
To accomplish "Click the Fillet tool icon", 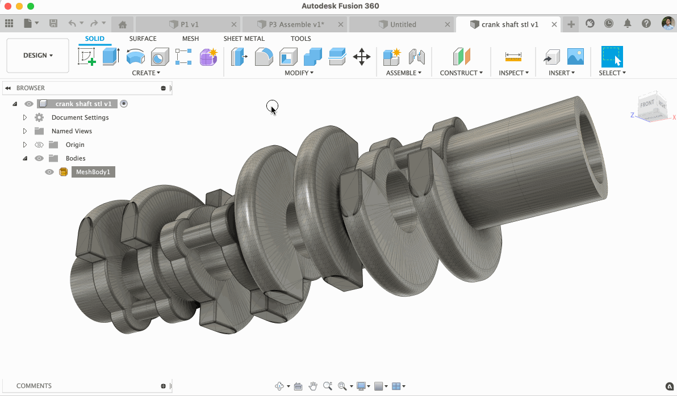I will point(264,57).
